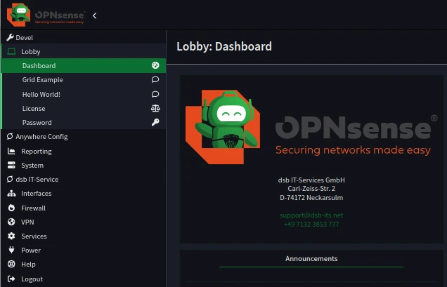This screenshot has height=287, width=447.
Task: Select Dashboard in the Lobby submenu
Action: click(83, 65)
